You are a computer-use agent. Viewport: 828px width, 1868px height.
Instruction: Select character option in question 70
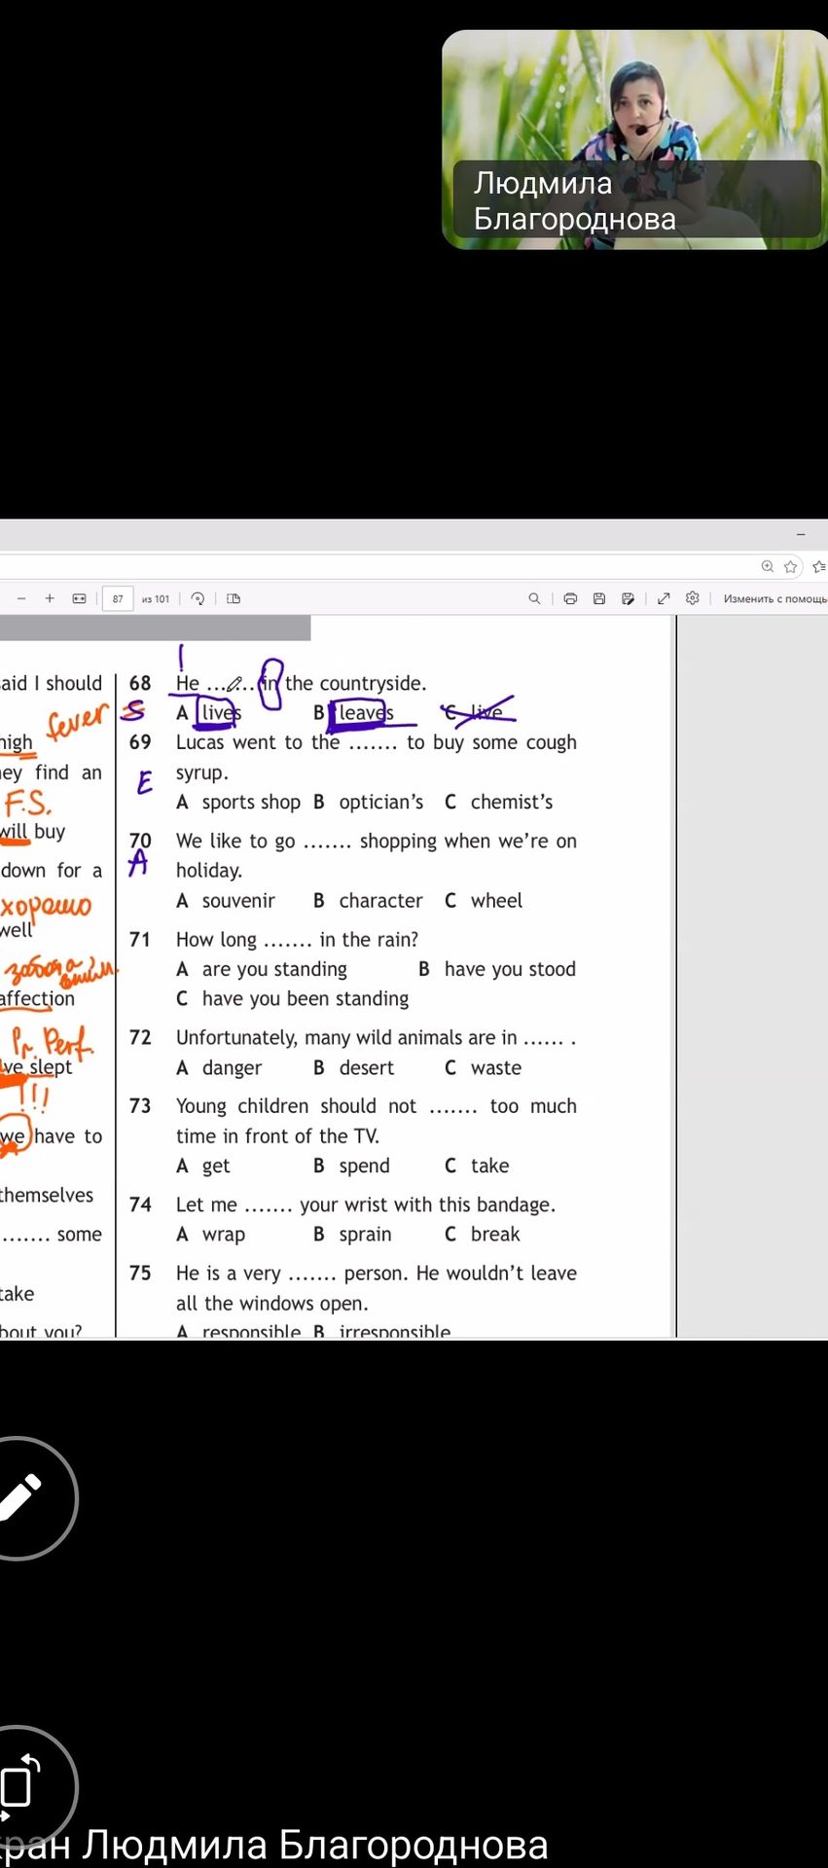(368, 901)
